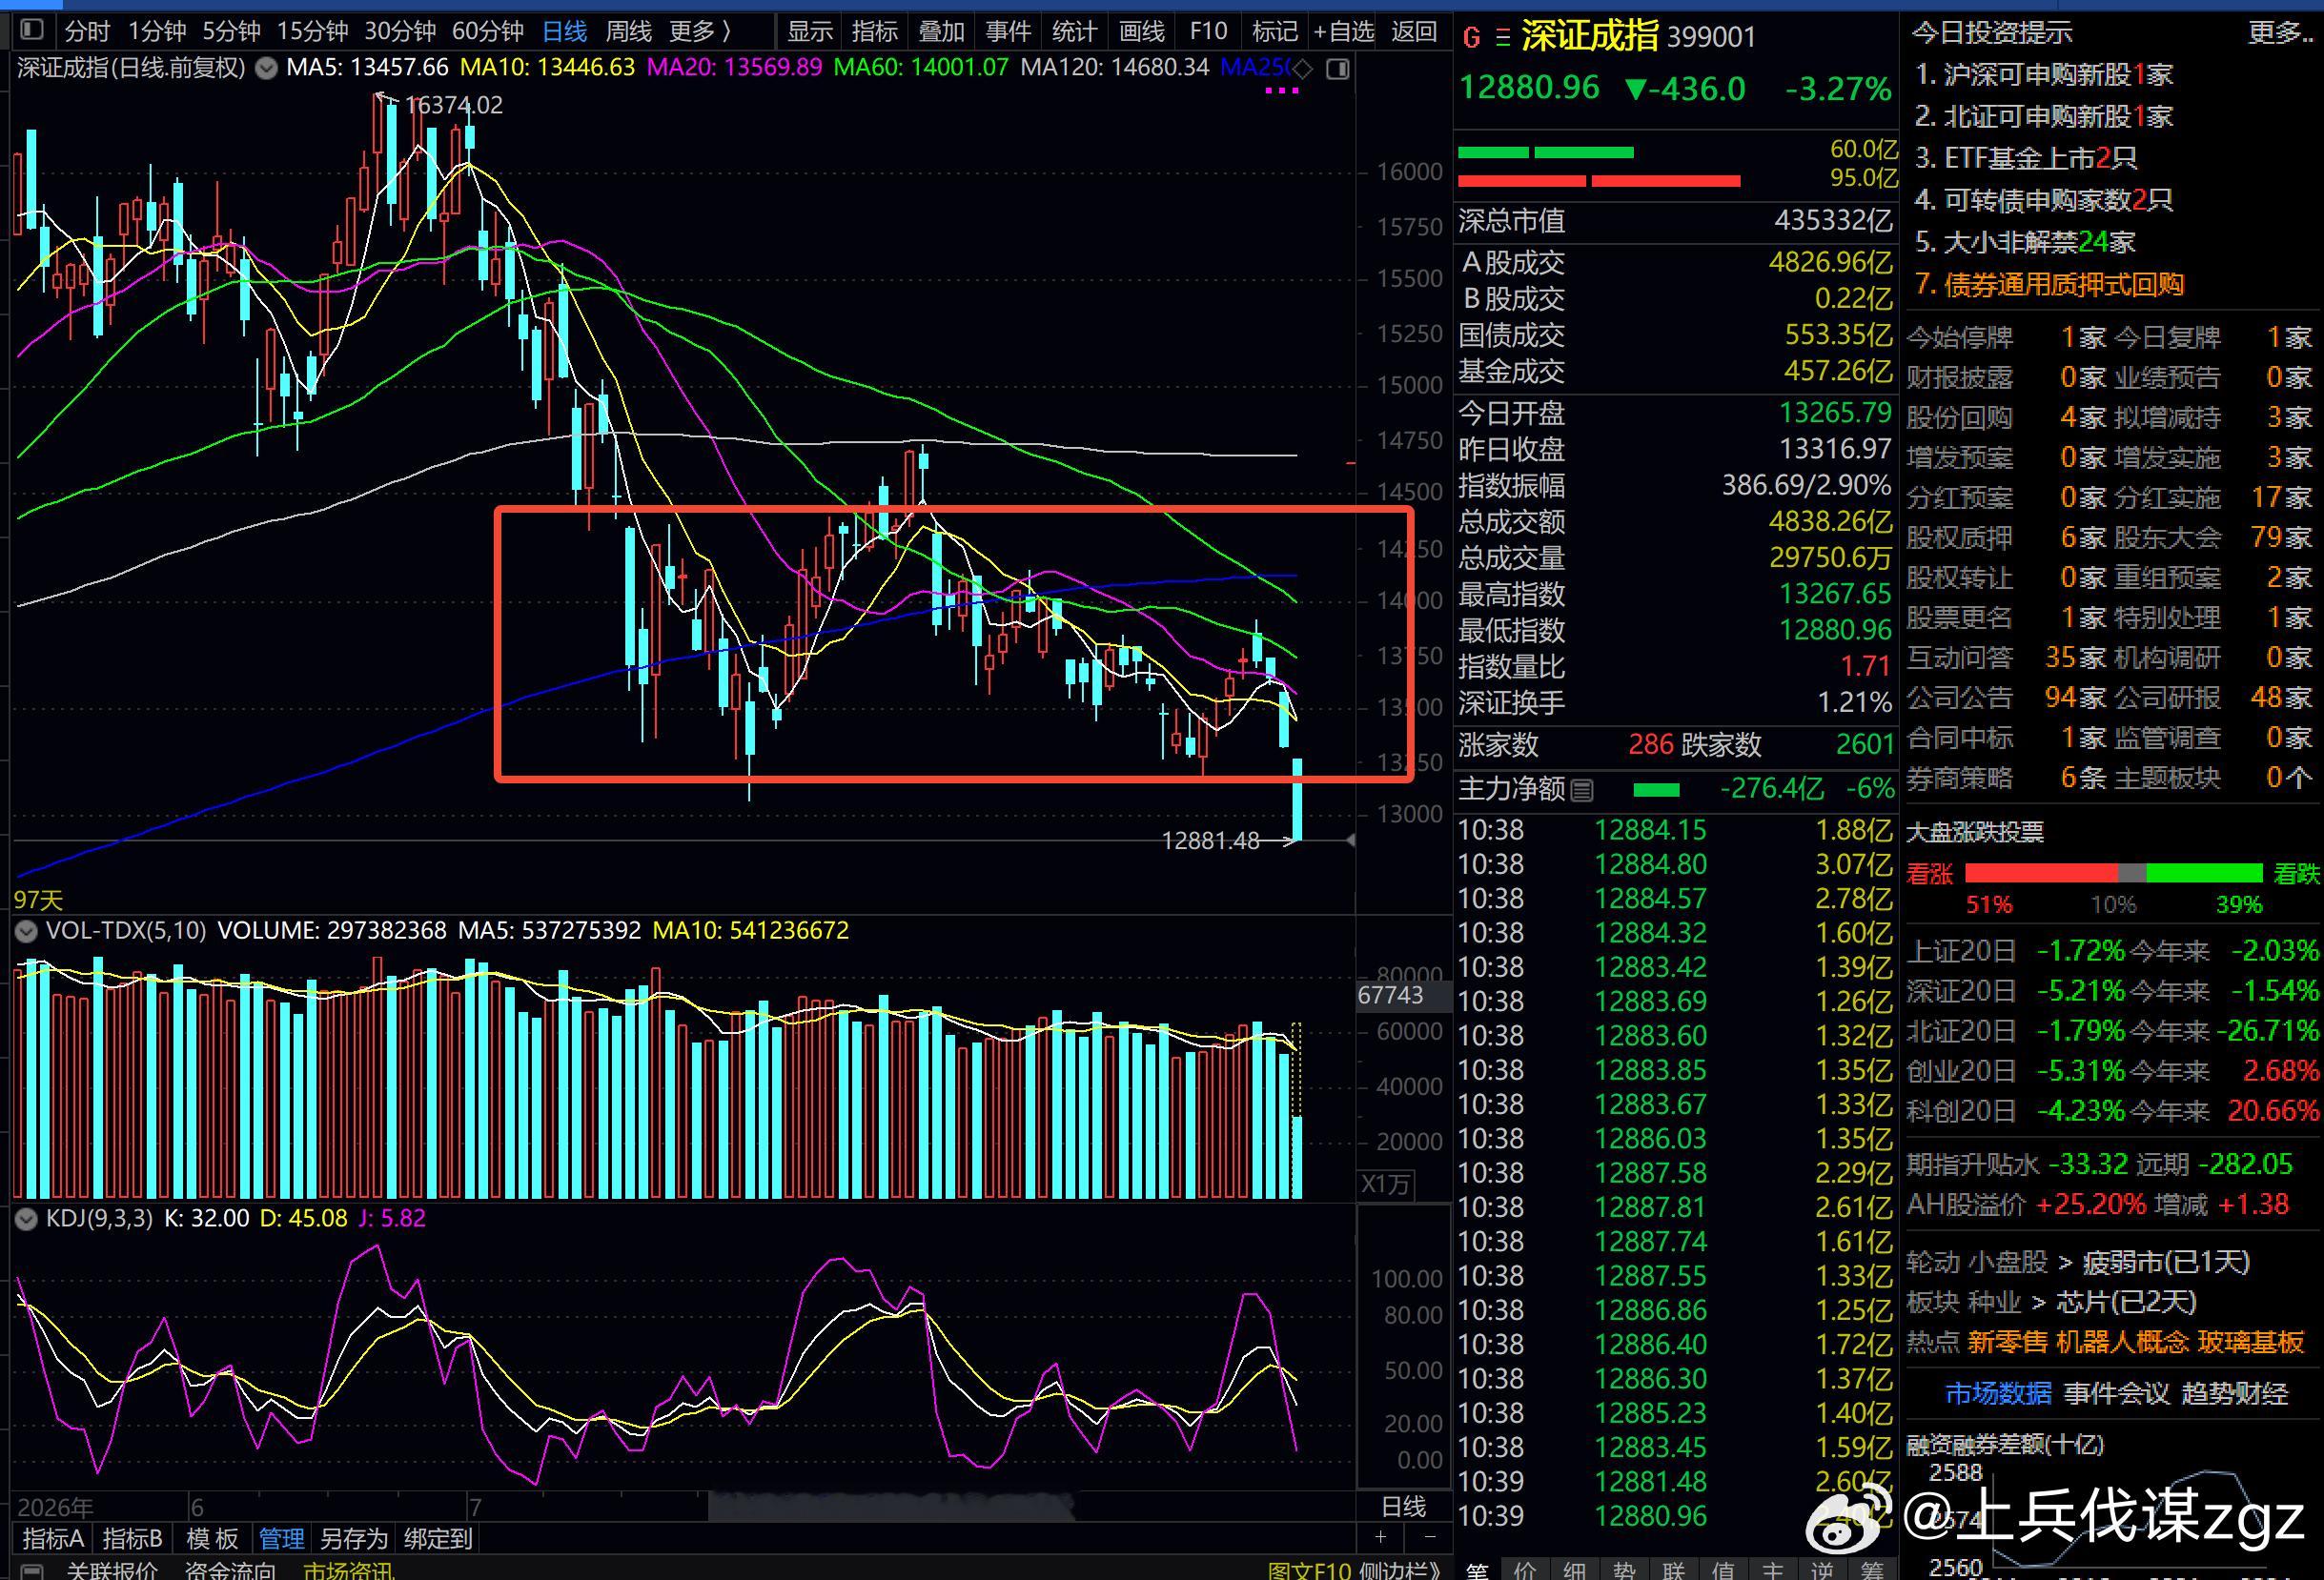
Task: Click the 另存为 button
Action: (352, 1538)
